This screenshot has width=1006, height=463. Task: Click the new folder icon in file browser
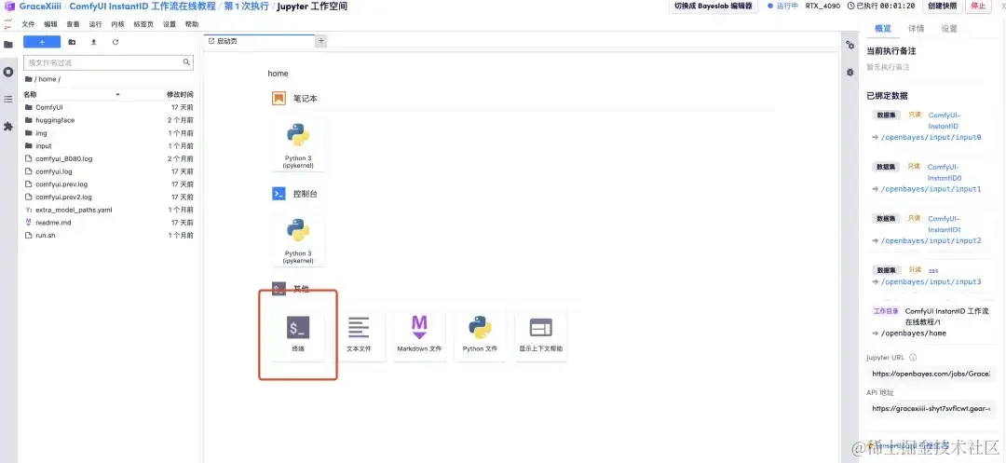[x=72, y=42]
